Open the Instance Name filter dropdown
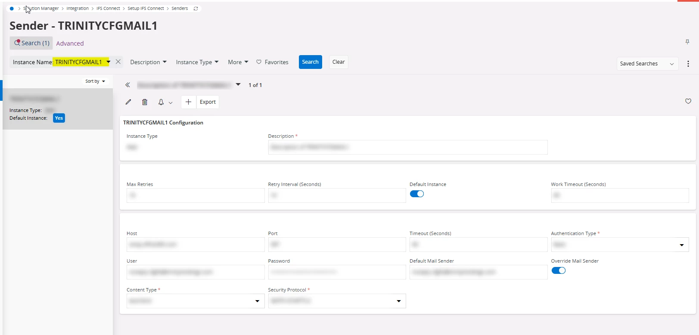This screenshot has width=699, height=335. point(109,62)
